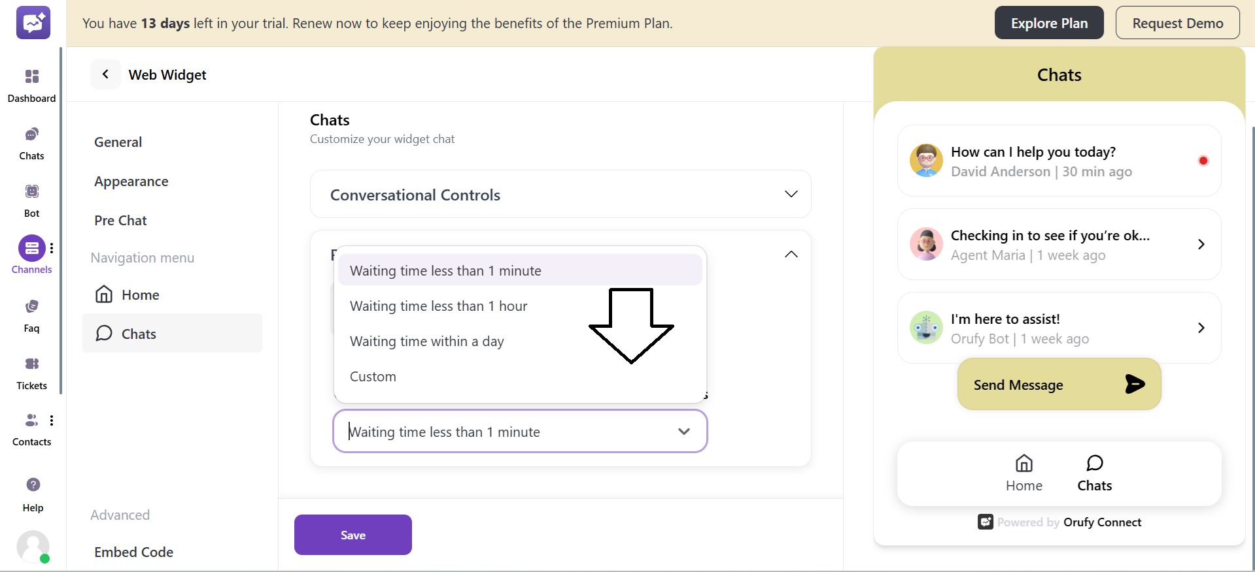The image size is (1255, 572).
Task: Open the Faq section icon
Action: 31,313
